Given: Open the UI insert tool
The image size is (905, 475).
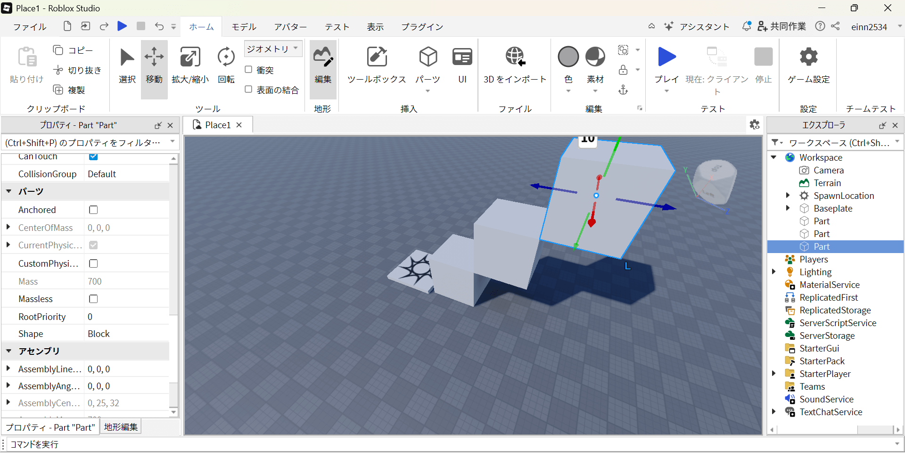Looking at the screenshot, I should point(462,66).
